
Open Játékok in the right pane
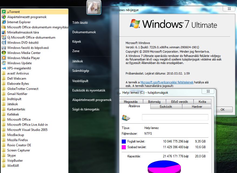[77, 61]
